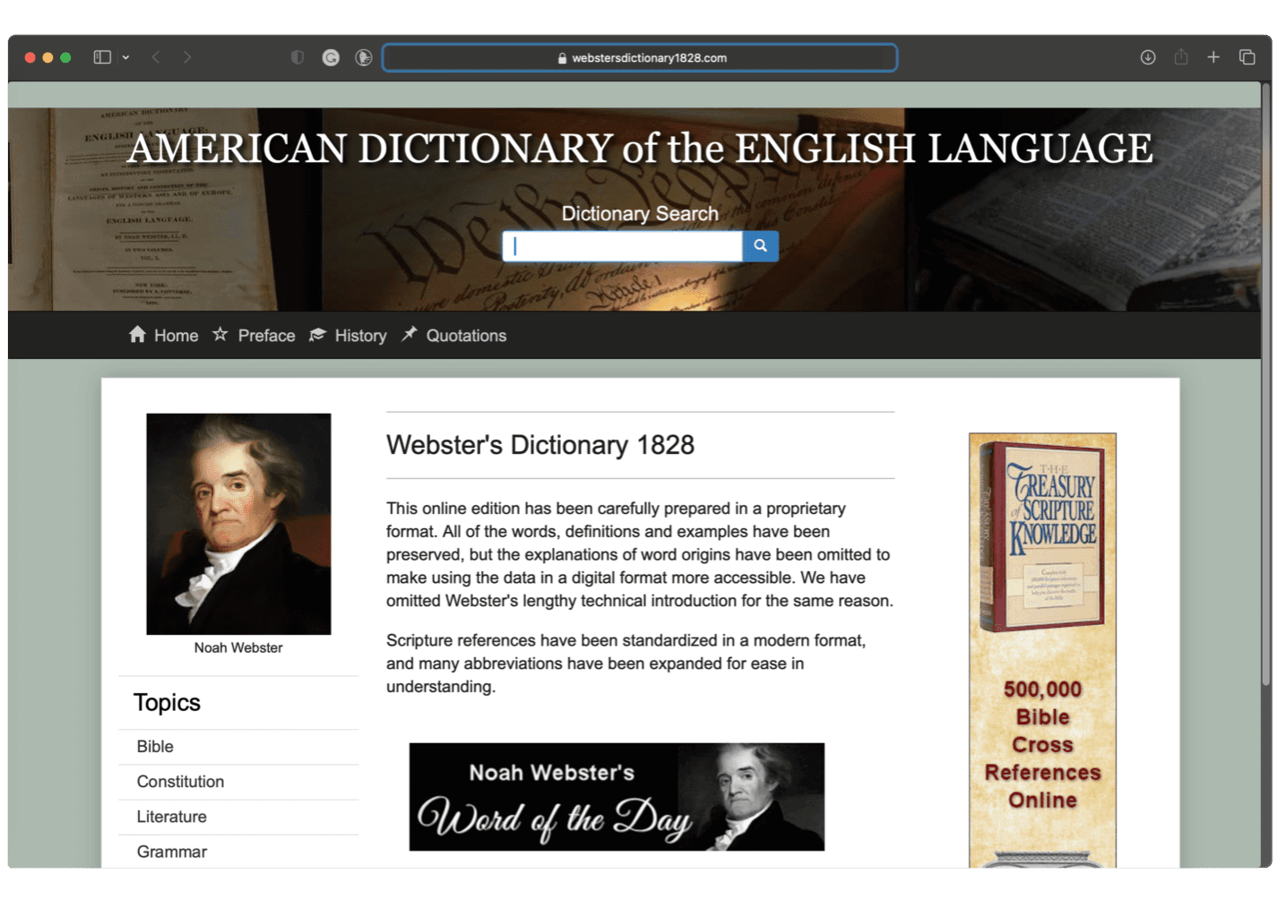Select the Grammar topic
The image size is (1286, 899).
point(238,852)
